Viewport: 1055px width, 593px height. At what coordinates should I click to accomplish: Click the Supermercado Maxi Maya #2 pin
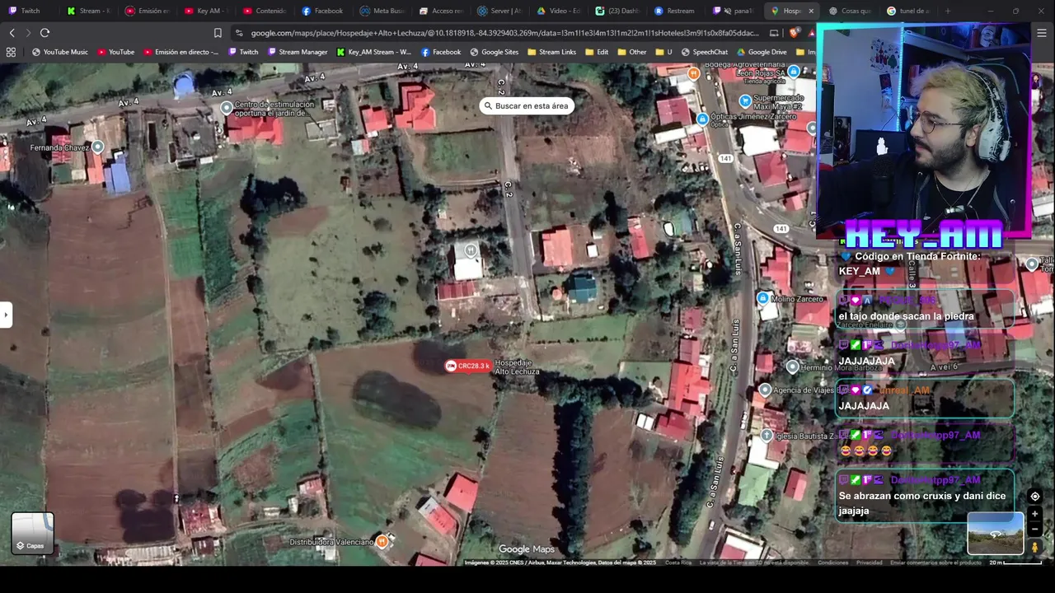[x=745, y=101]
